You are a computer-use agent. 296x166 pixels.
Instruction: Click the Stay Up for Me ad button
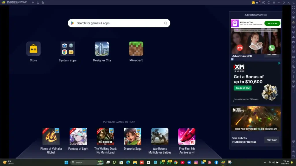(x=272, y=23)
